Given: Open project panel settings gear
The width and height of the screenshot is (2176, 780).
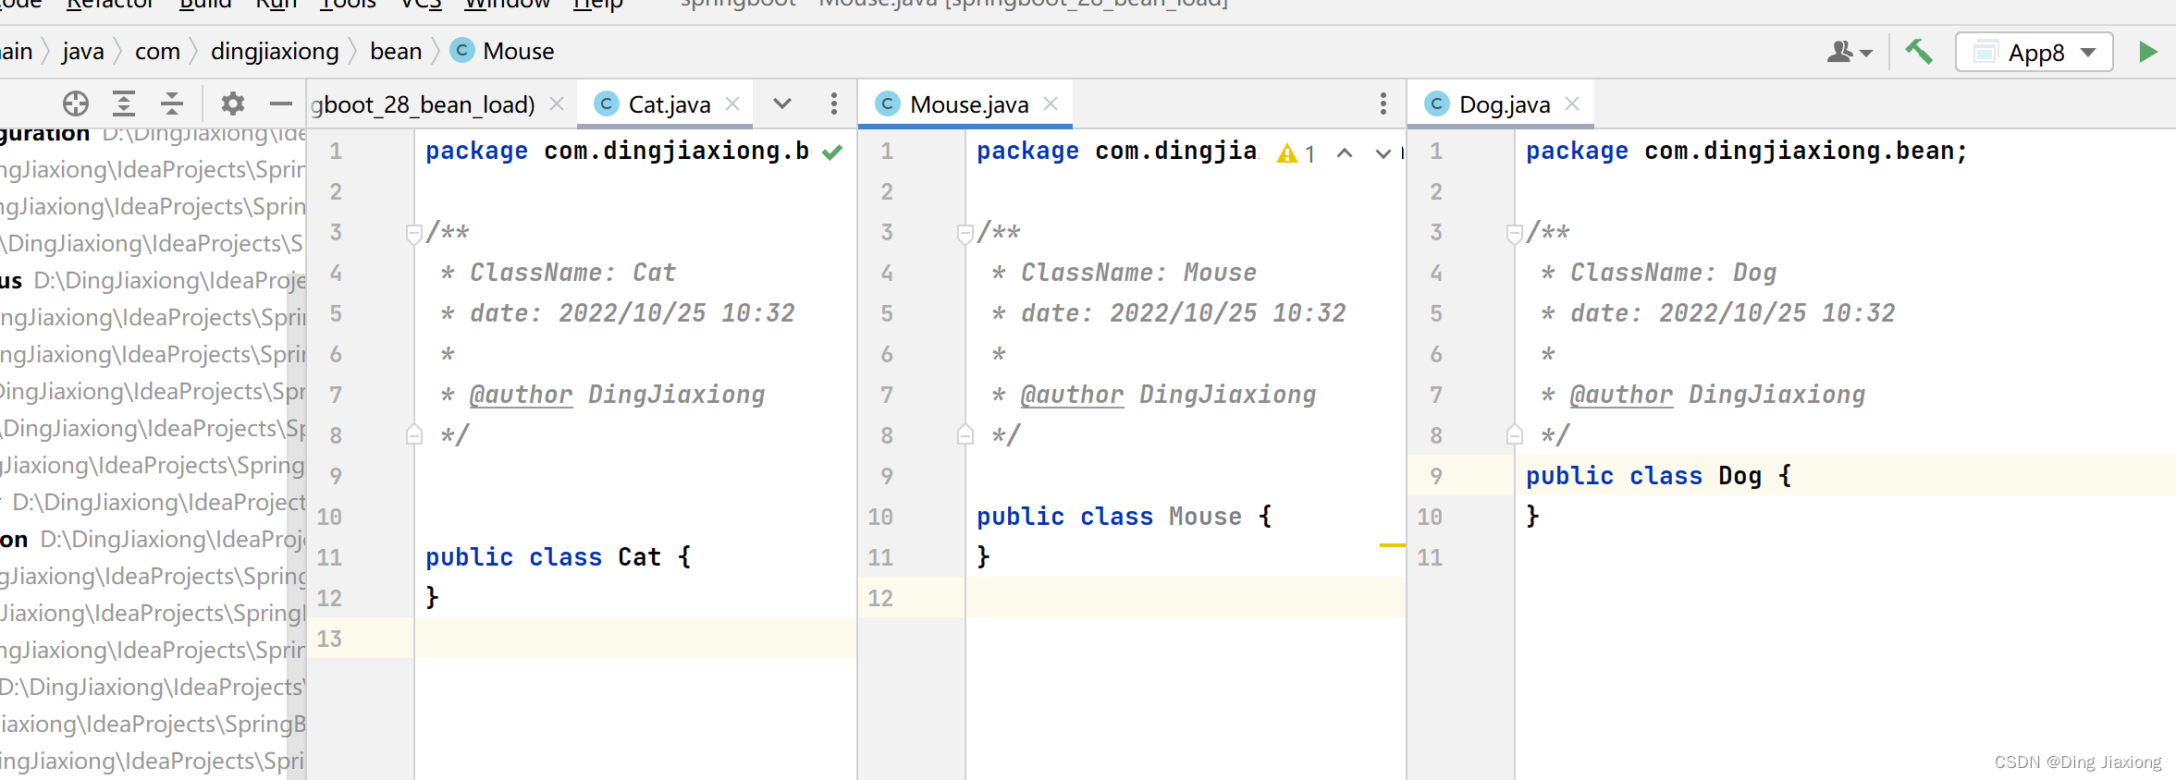Looking at the screenshot, I should (233, 104).
